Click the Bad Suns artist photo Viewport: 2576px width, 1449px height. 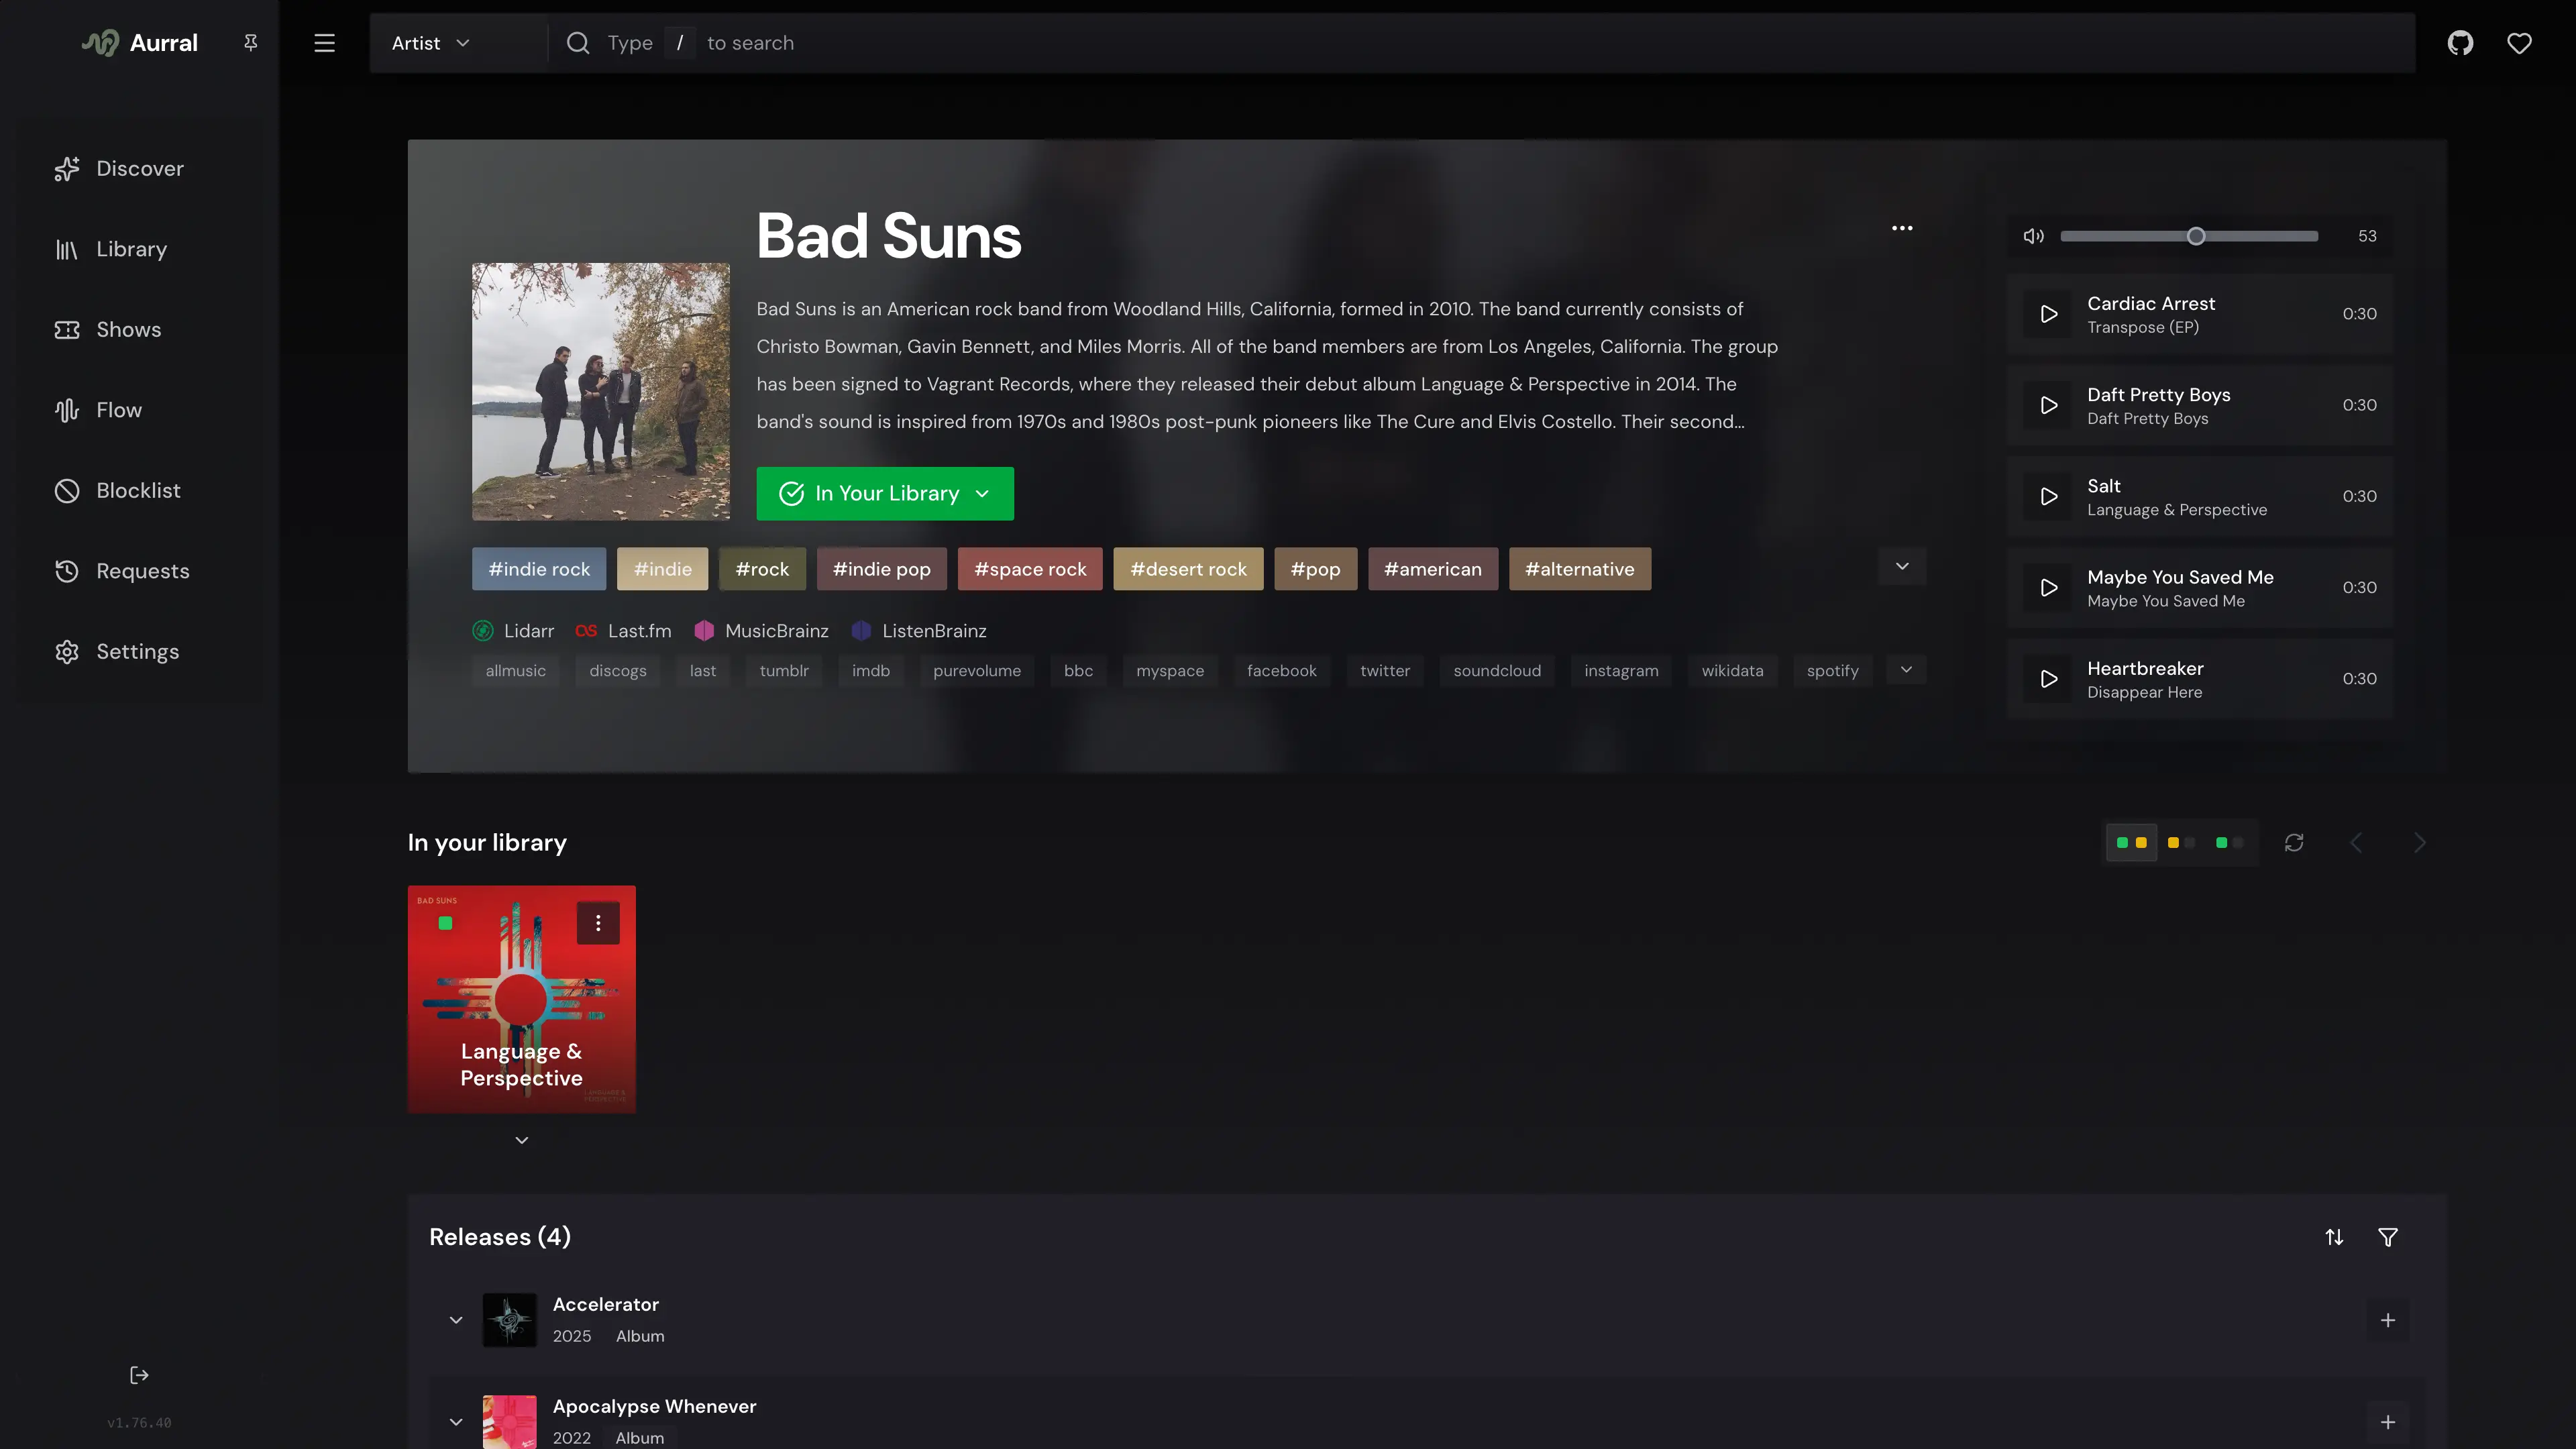601,391
